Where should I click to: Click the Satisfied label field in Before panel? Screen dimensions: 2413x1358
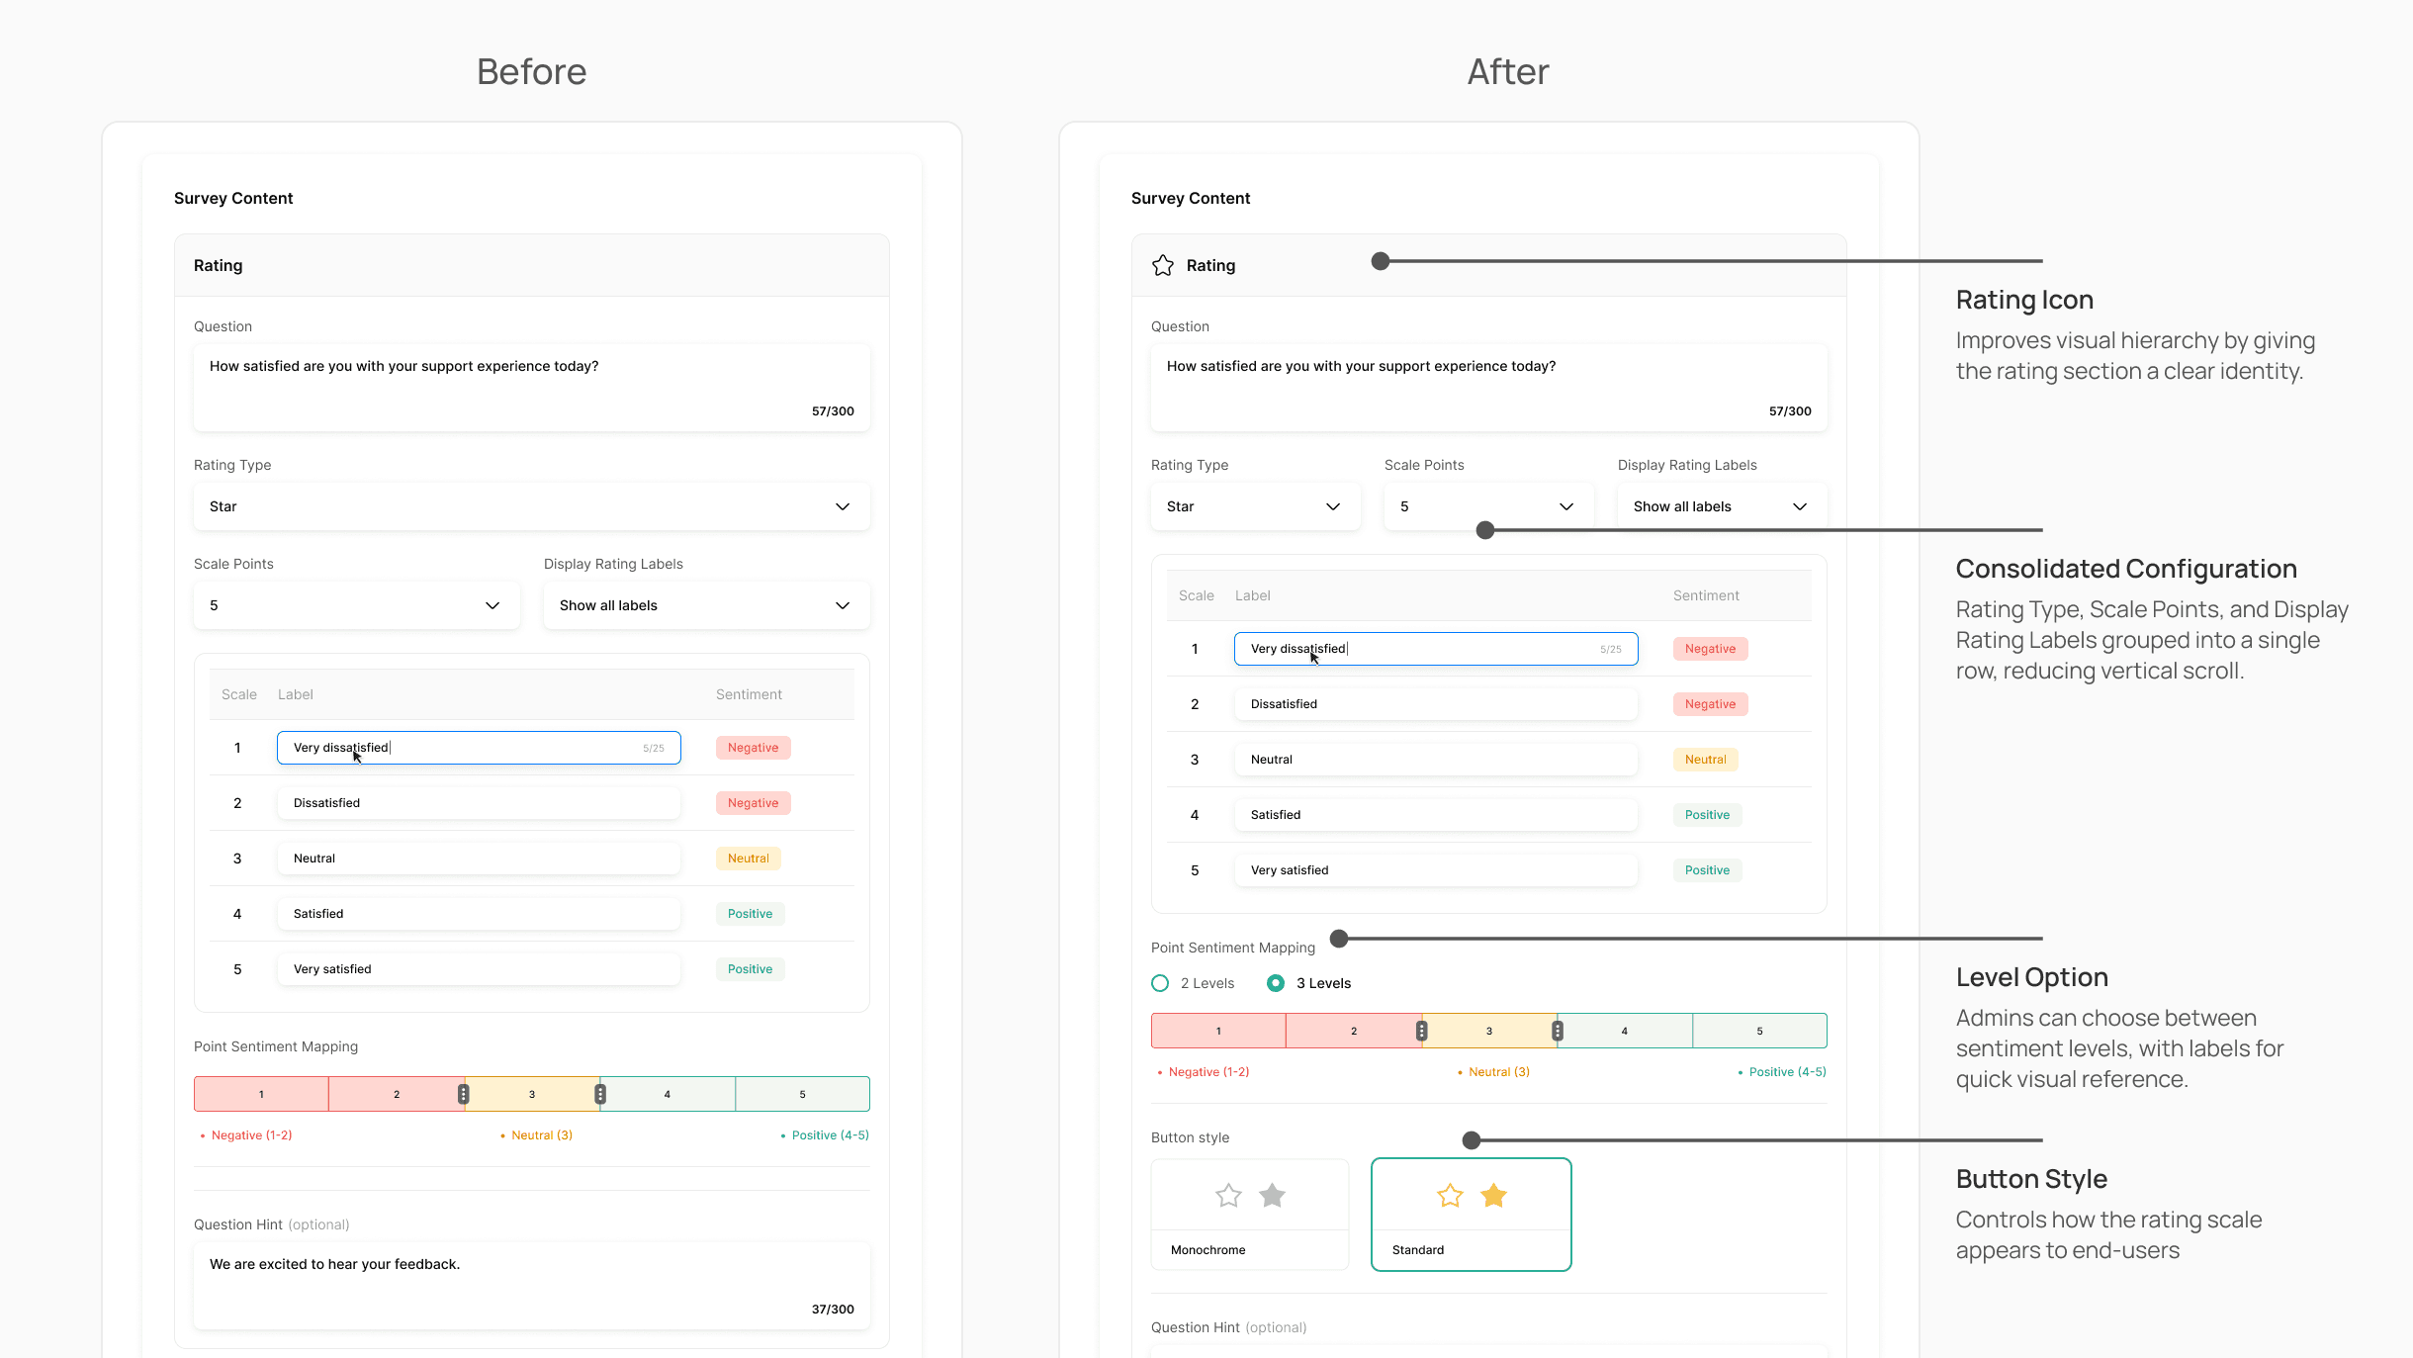[479, 914]
